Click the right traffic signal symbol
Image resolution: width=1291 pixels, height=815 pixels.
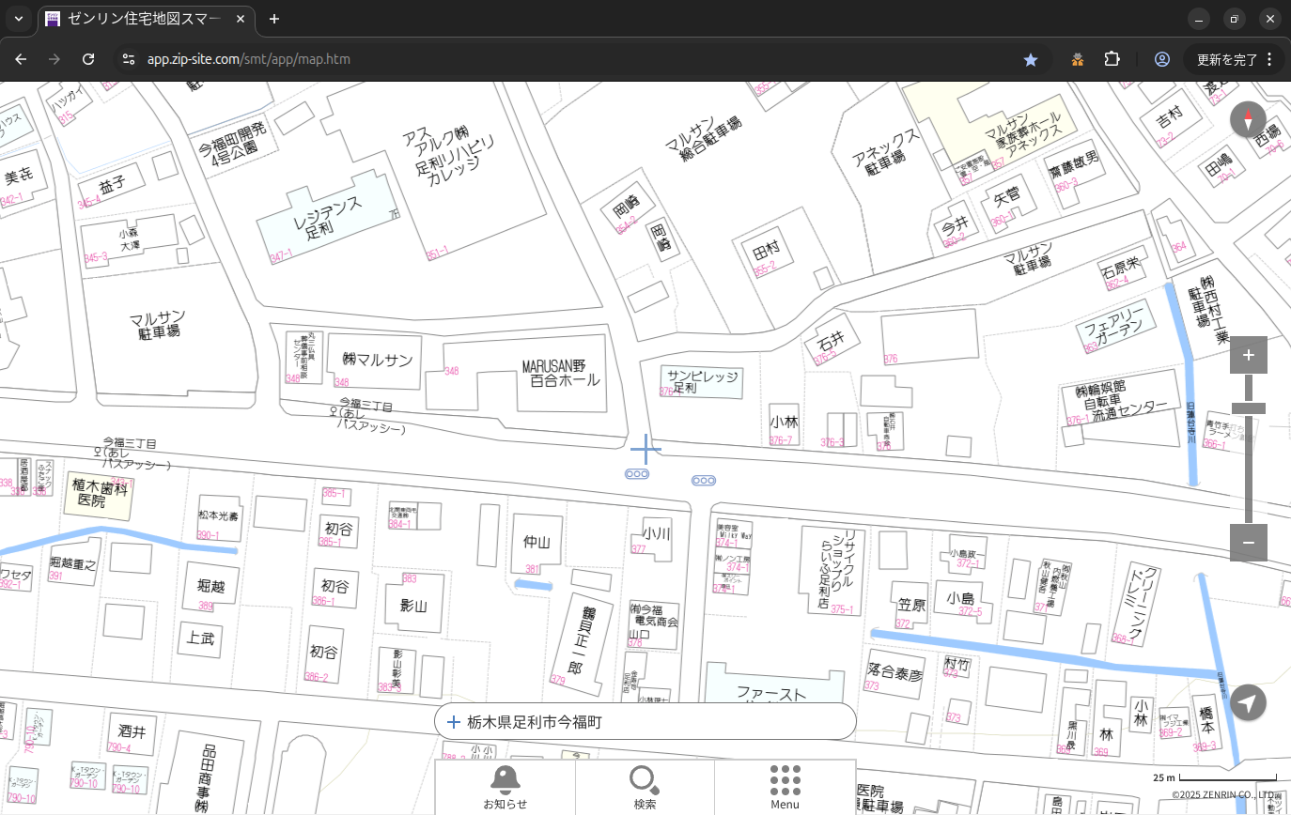click(704, 481)
